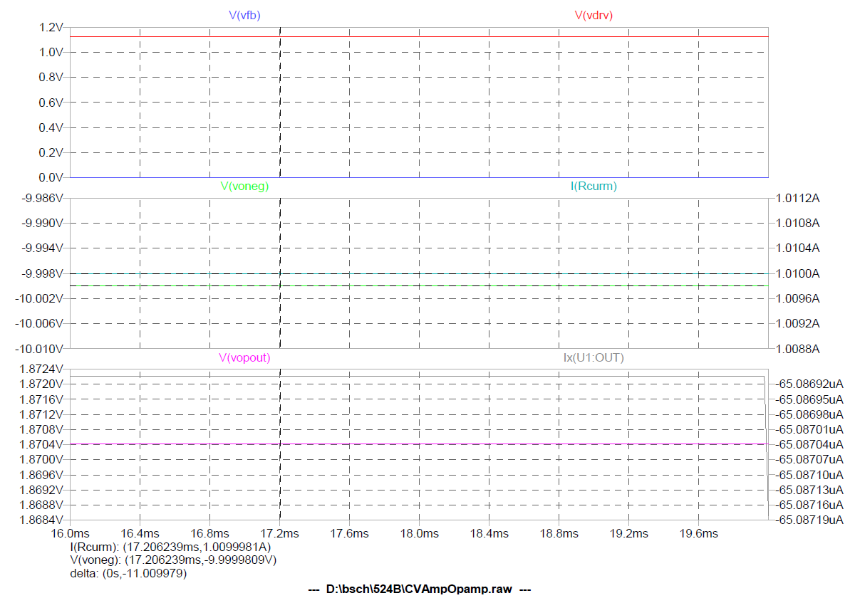The image size is (855, 598).
Task: Click the V(vdrv) trace label
Action: tap(594, 15)
